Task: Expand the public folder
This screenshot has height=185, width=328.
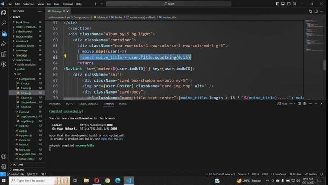Action: tap(21, 69)
